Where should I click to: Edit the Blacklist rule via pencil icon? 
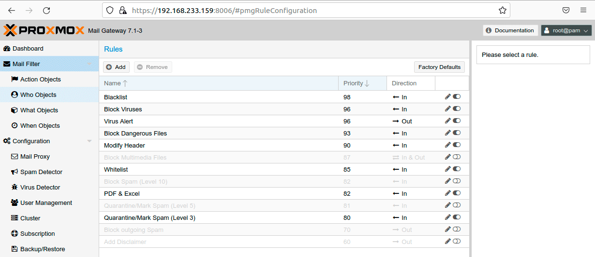[x=448, y=96]
